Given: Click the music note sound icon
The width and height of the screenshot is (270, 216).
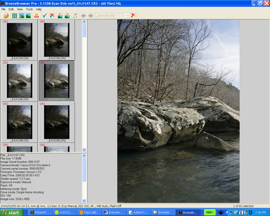Looking at the screenshot, I should pyautogui.click(x=75, y=16).
